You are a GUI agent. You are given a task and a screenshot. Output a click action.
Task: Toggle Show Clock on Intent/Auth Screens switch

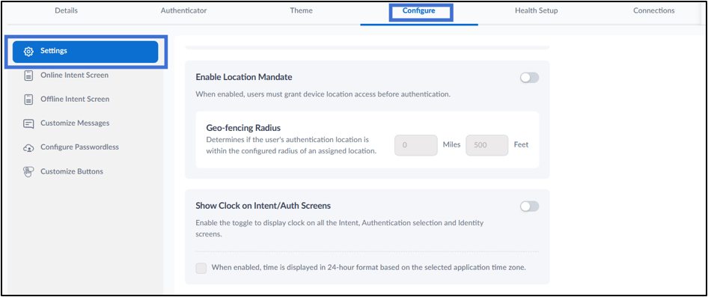(x=529, y=206)
